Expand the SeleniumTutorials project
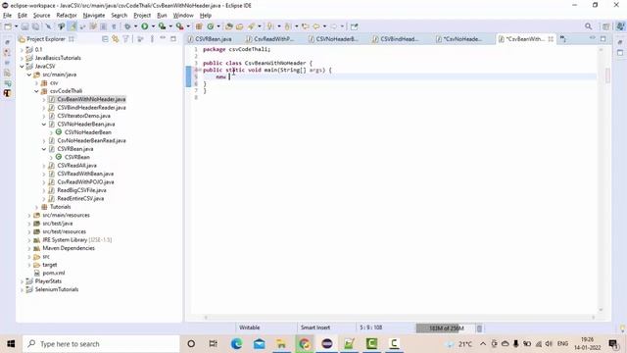The image size is (627, 353). tap(22, 290)
